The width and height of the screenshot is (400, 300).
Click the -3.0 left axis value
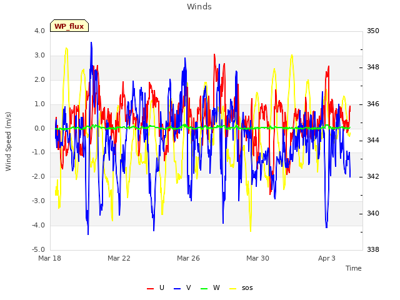pyautogui.click(x=38, y=201)
